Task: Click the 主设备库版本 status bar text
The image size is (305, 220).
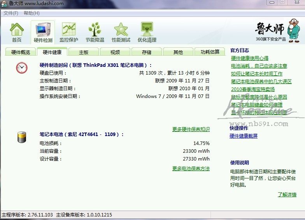Action: pyautogui.click(x=84, y=215)
